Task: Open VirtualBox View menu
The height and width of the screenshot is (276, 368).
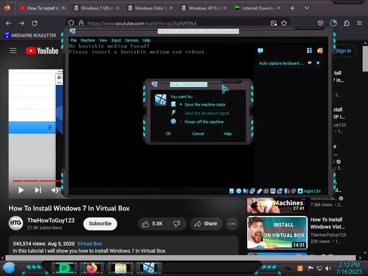Action: pyautogui.click(x=103, y=40)
